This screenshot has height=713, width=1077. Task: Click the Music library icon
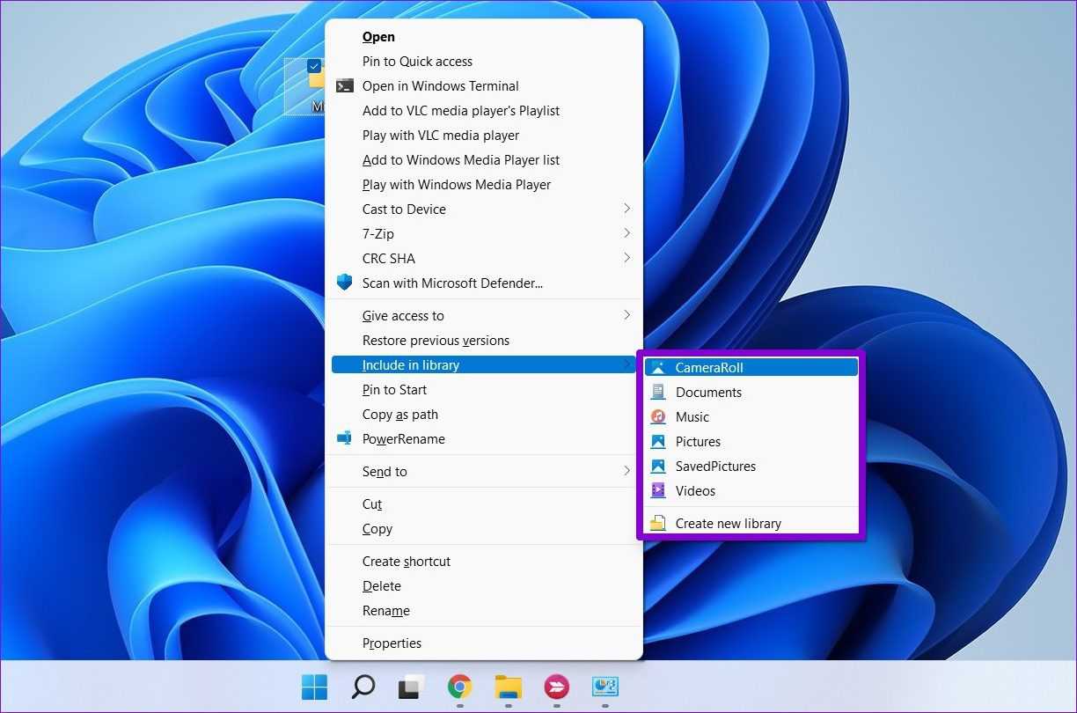tap(658, 417)
